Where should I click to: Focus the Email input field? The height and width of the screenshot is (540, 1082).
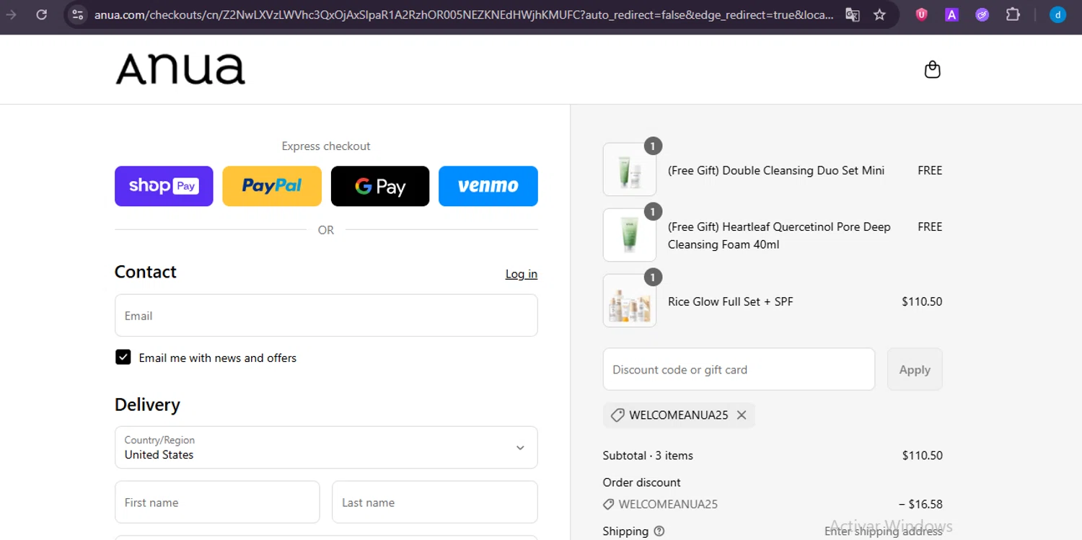click(326, 315)
